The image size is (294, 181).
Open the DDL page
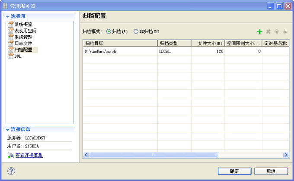pos(18,56)
